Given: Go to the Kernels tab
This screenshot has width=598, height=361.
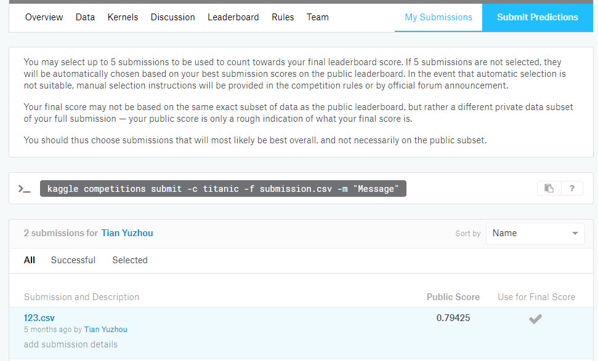Looking at the screenshot, I should (123, 17).
